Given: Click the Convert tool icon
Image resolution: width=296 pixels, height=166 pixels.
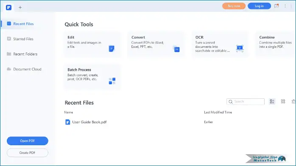Looking at the screenshot, I should pos(176,49).
